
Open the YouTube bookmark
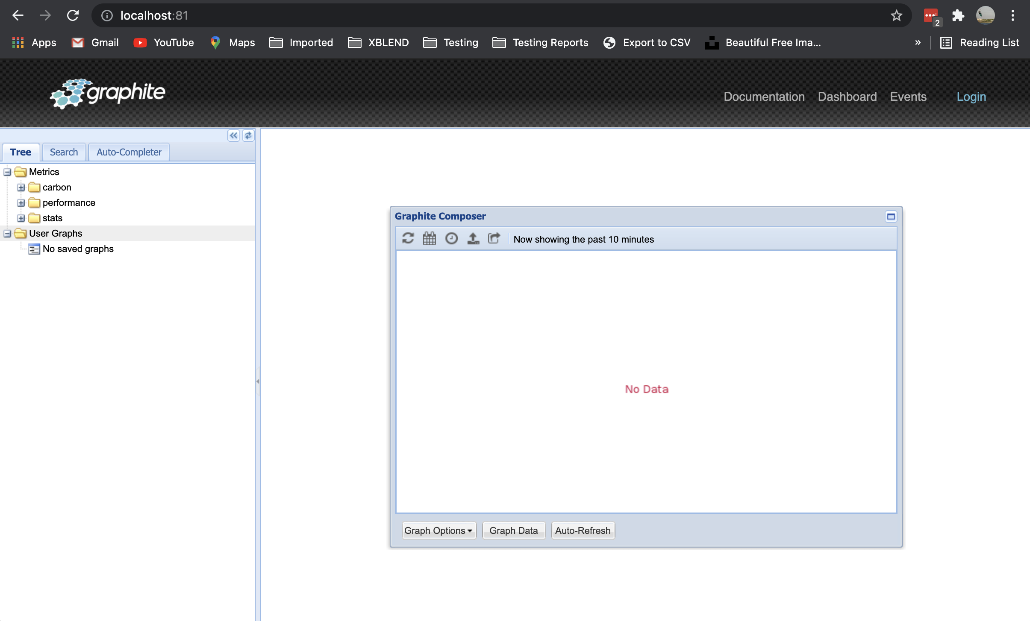[x=164, y=43]
